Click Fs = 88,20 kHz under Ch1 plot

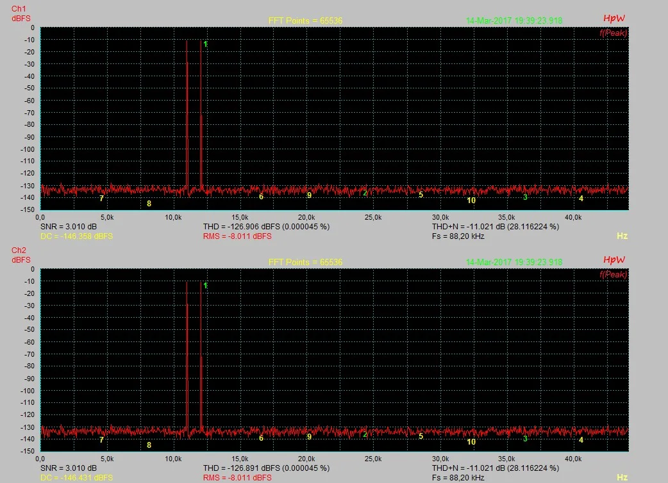click(458, 236)
